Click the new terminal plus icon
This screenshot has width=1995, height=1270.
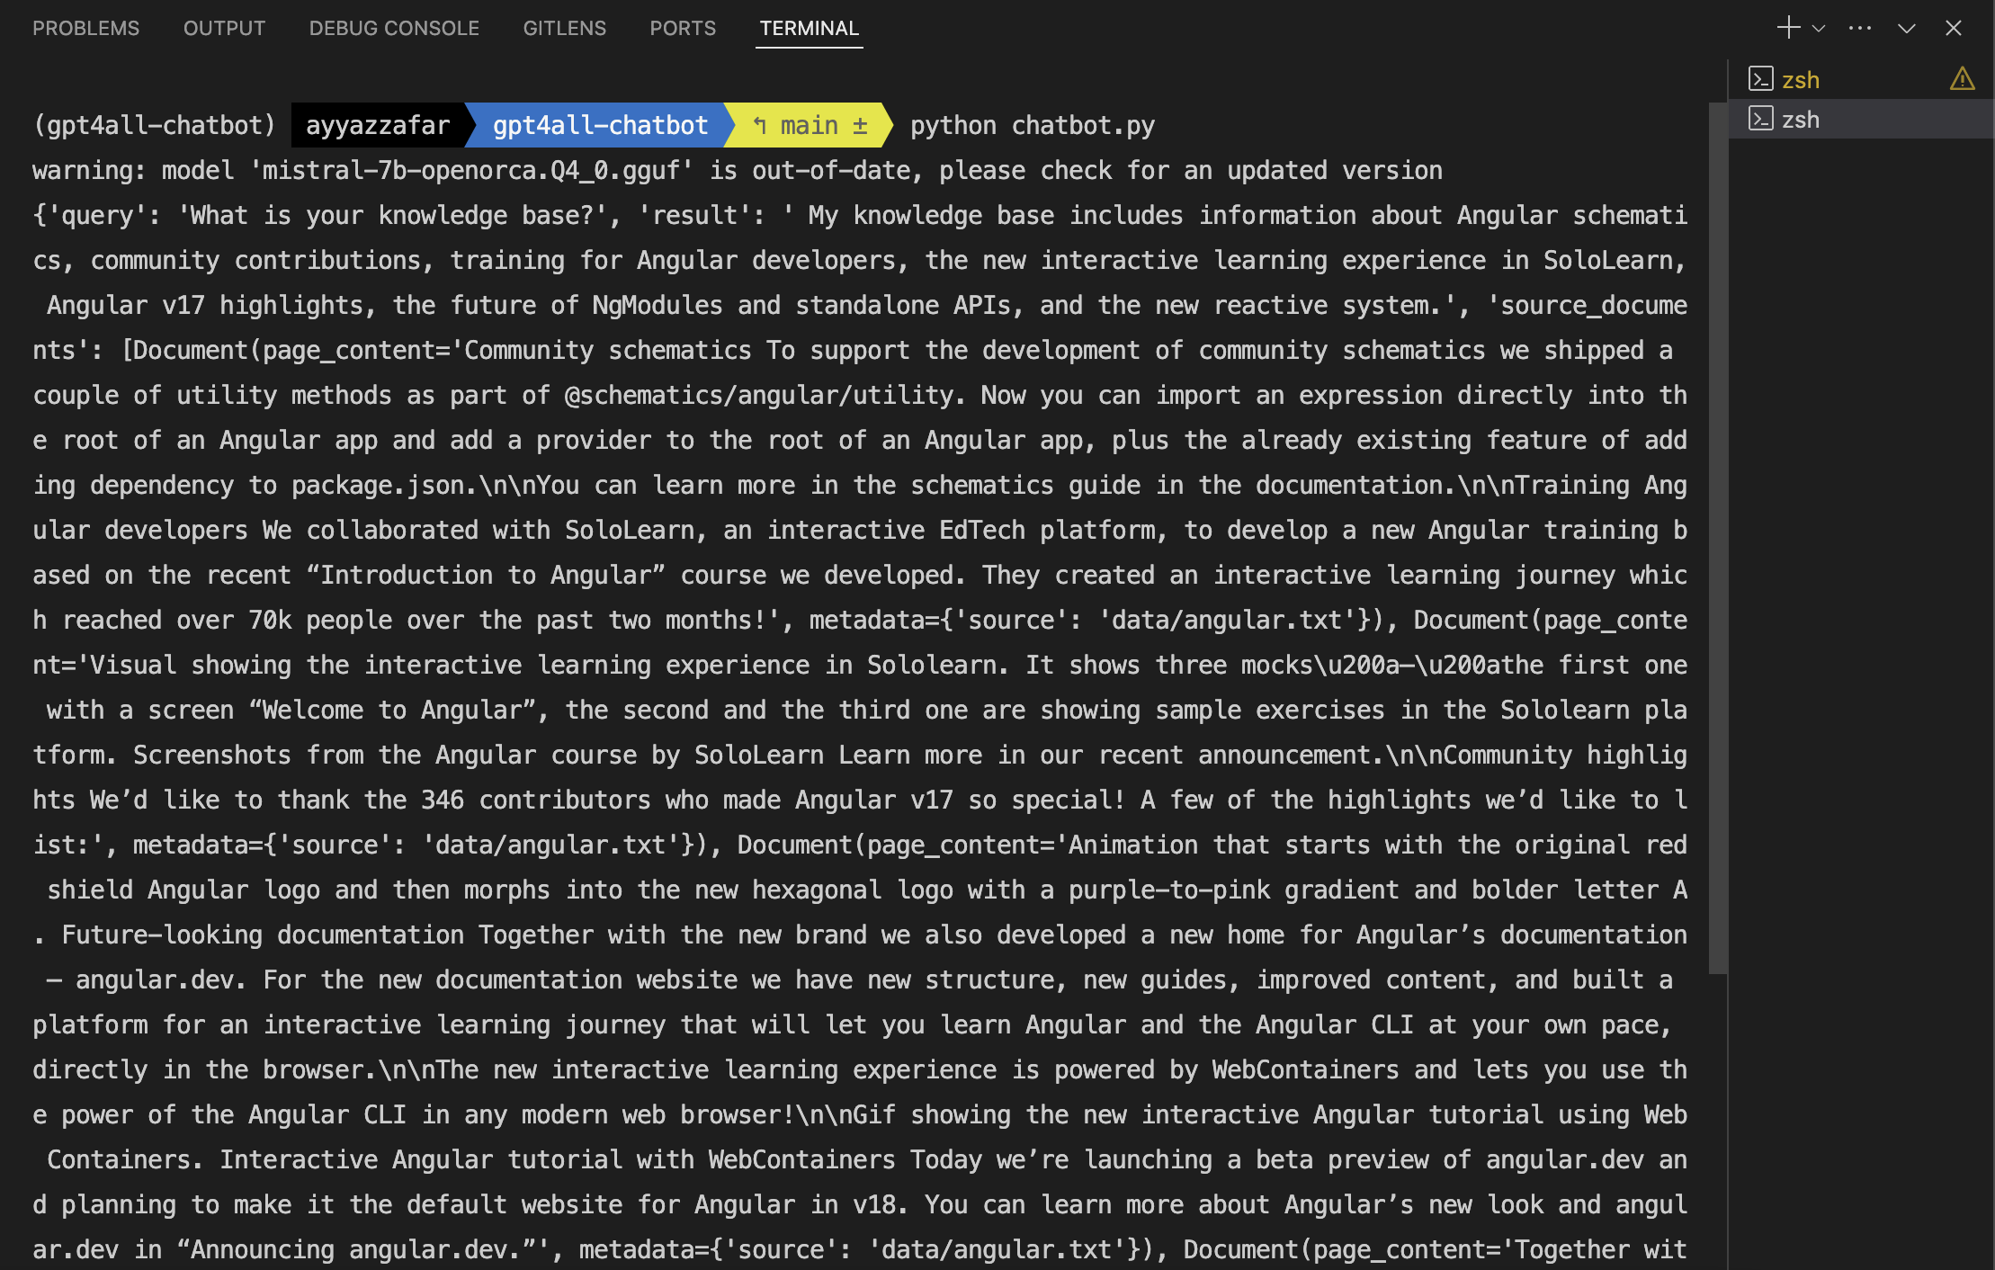pos(1788,28)
